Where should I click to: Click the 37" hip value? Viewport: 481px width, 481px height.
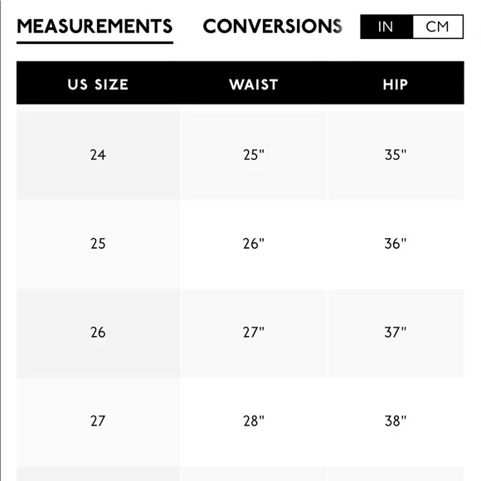click(396, 333)
